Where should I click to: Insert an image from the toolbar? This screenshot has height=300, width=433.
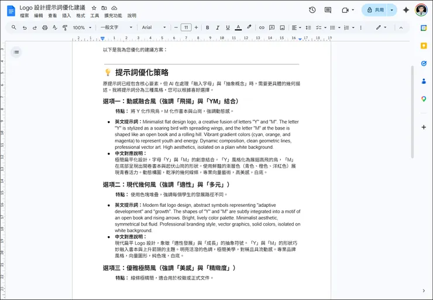pos(282,28)
